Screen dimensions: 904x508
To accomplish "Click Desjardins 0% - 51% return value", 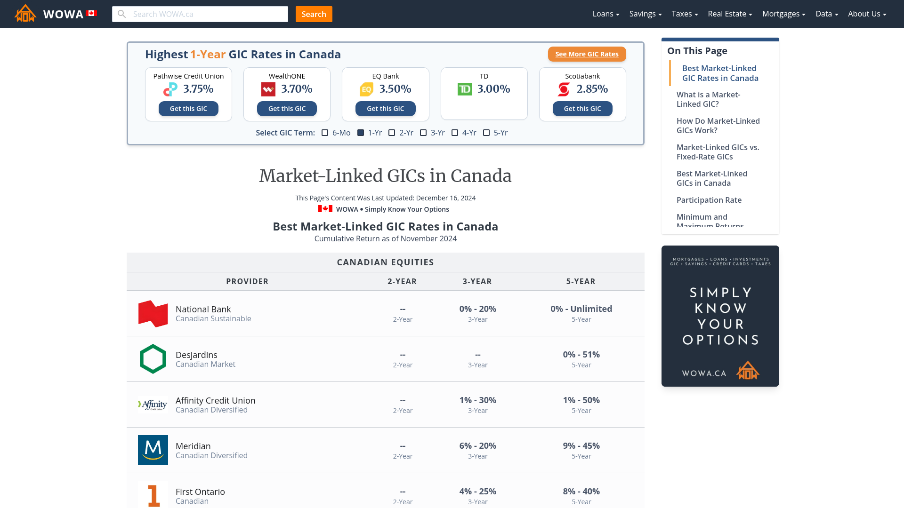I will (581, 354).
